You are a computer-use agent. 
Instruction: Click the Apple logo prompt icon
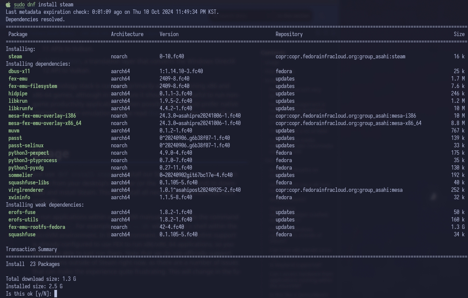click(x=8, y=5)
